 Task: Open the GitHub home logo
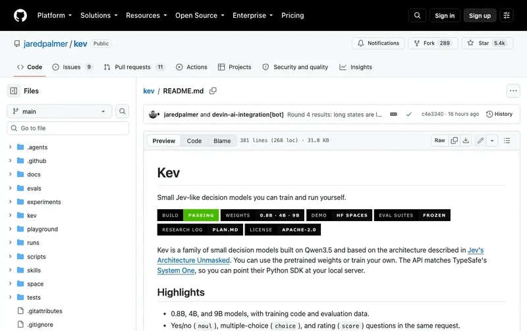[x=20, y=15]
